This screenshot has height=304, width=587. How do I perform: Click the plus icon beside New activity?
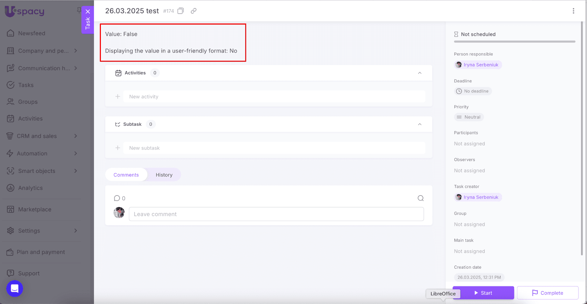(118, 97)
